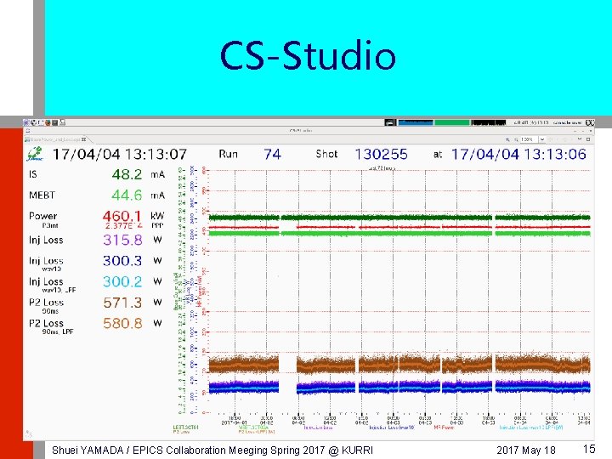
Task: Open the zoom level dropdown arrow
Action: [x=542, y=139]
